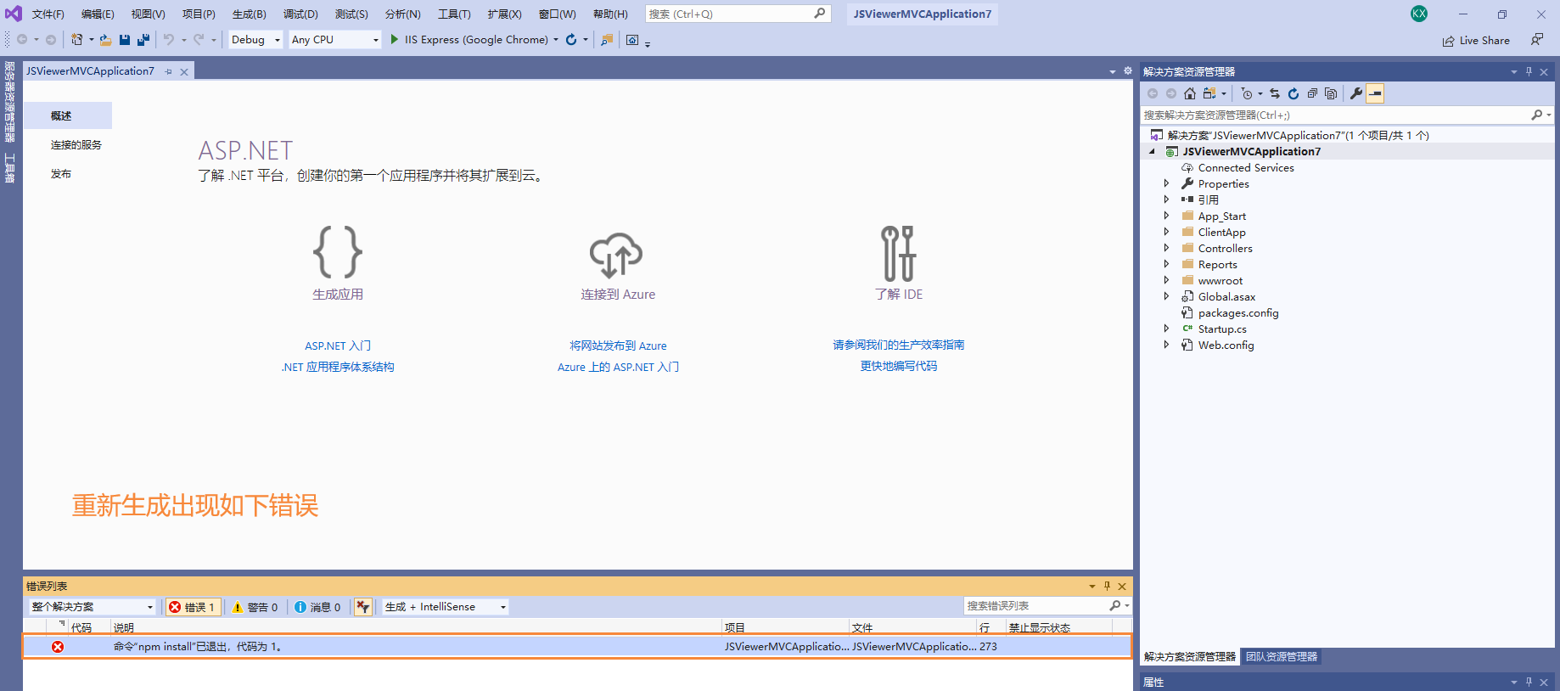The image size is (1560, 691).
Task: Open the 请参阅我们的生产效率指南 link
Action: click(x=898, y=345)
